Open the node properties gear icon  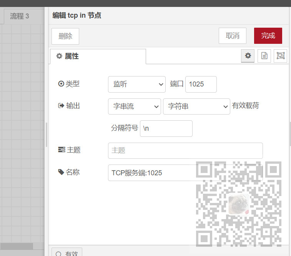(248, 56)
